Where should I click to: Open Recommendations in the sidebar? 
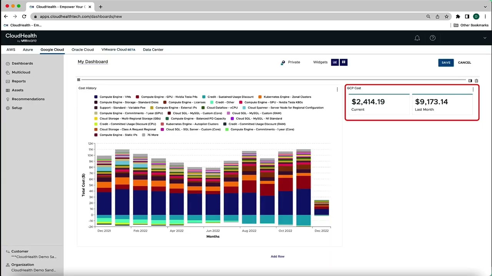28,99
